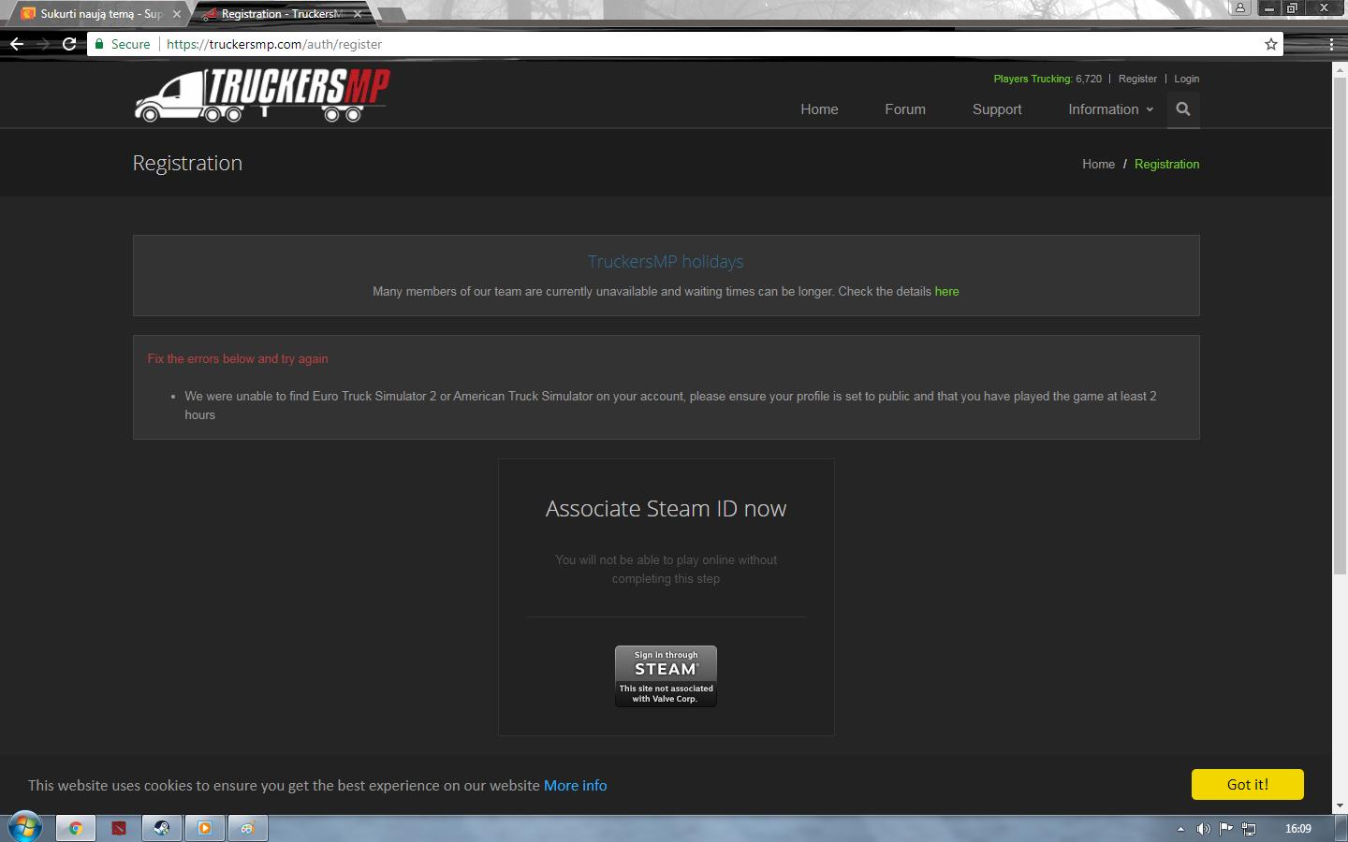This screenshot has width=1348, height=842.
Task: Click the Home breadcrumb link
Action: pyautogui.click(x=1098, y=164)
